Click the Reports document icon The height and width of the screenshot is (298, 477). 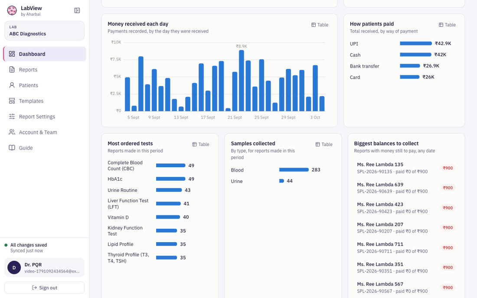12,70
